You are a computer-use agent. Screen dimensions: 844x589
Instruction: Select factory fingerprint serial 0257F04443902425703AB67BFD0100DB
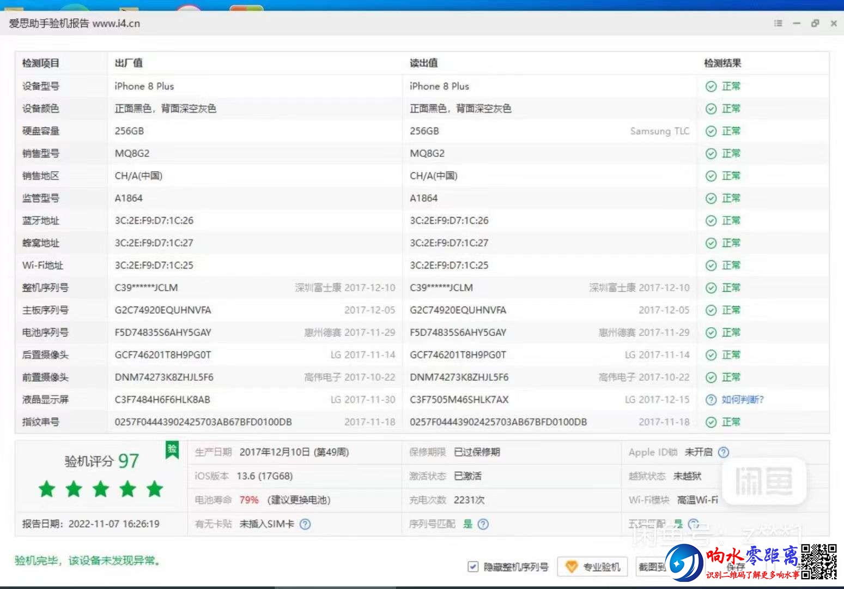pyautogui.click(x=203, y=422)
